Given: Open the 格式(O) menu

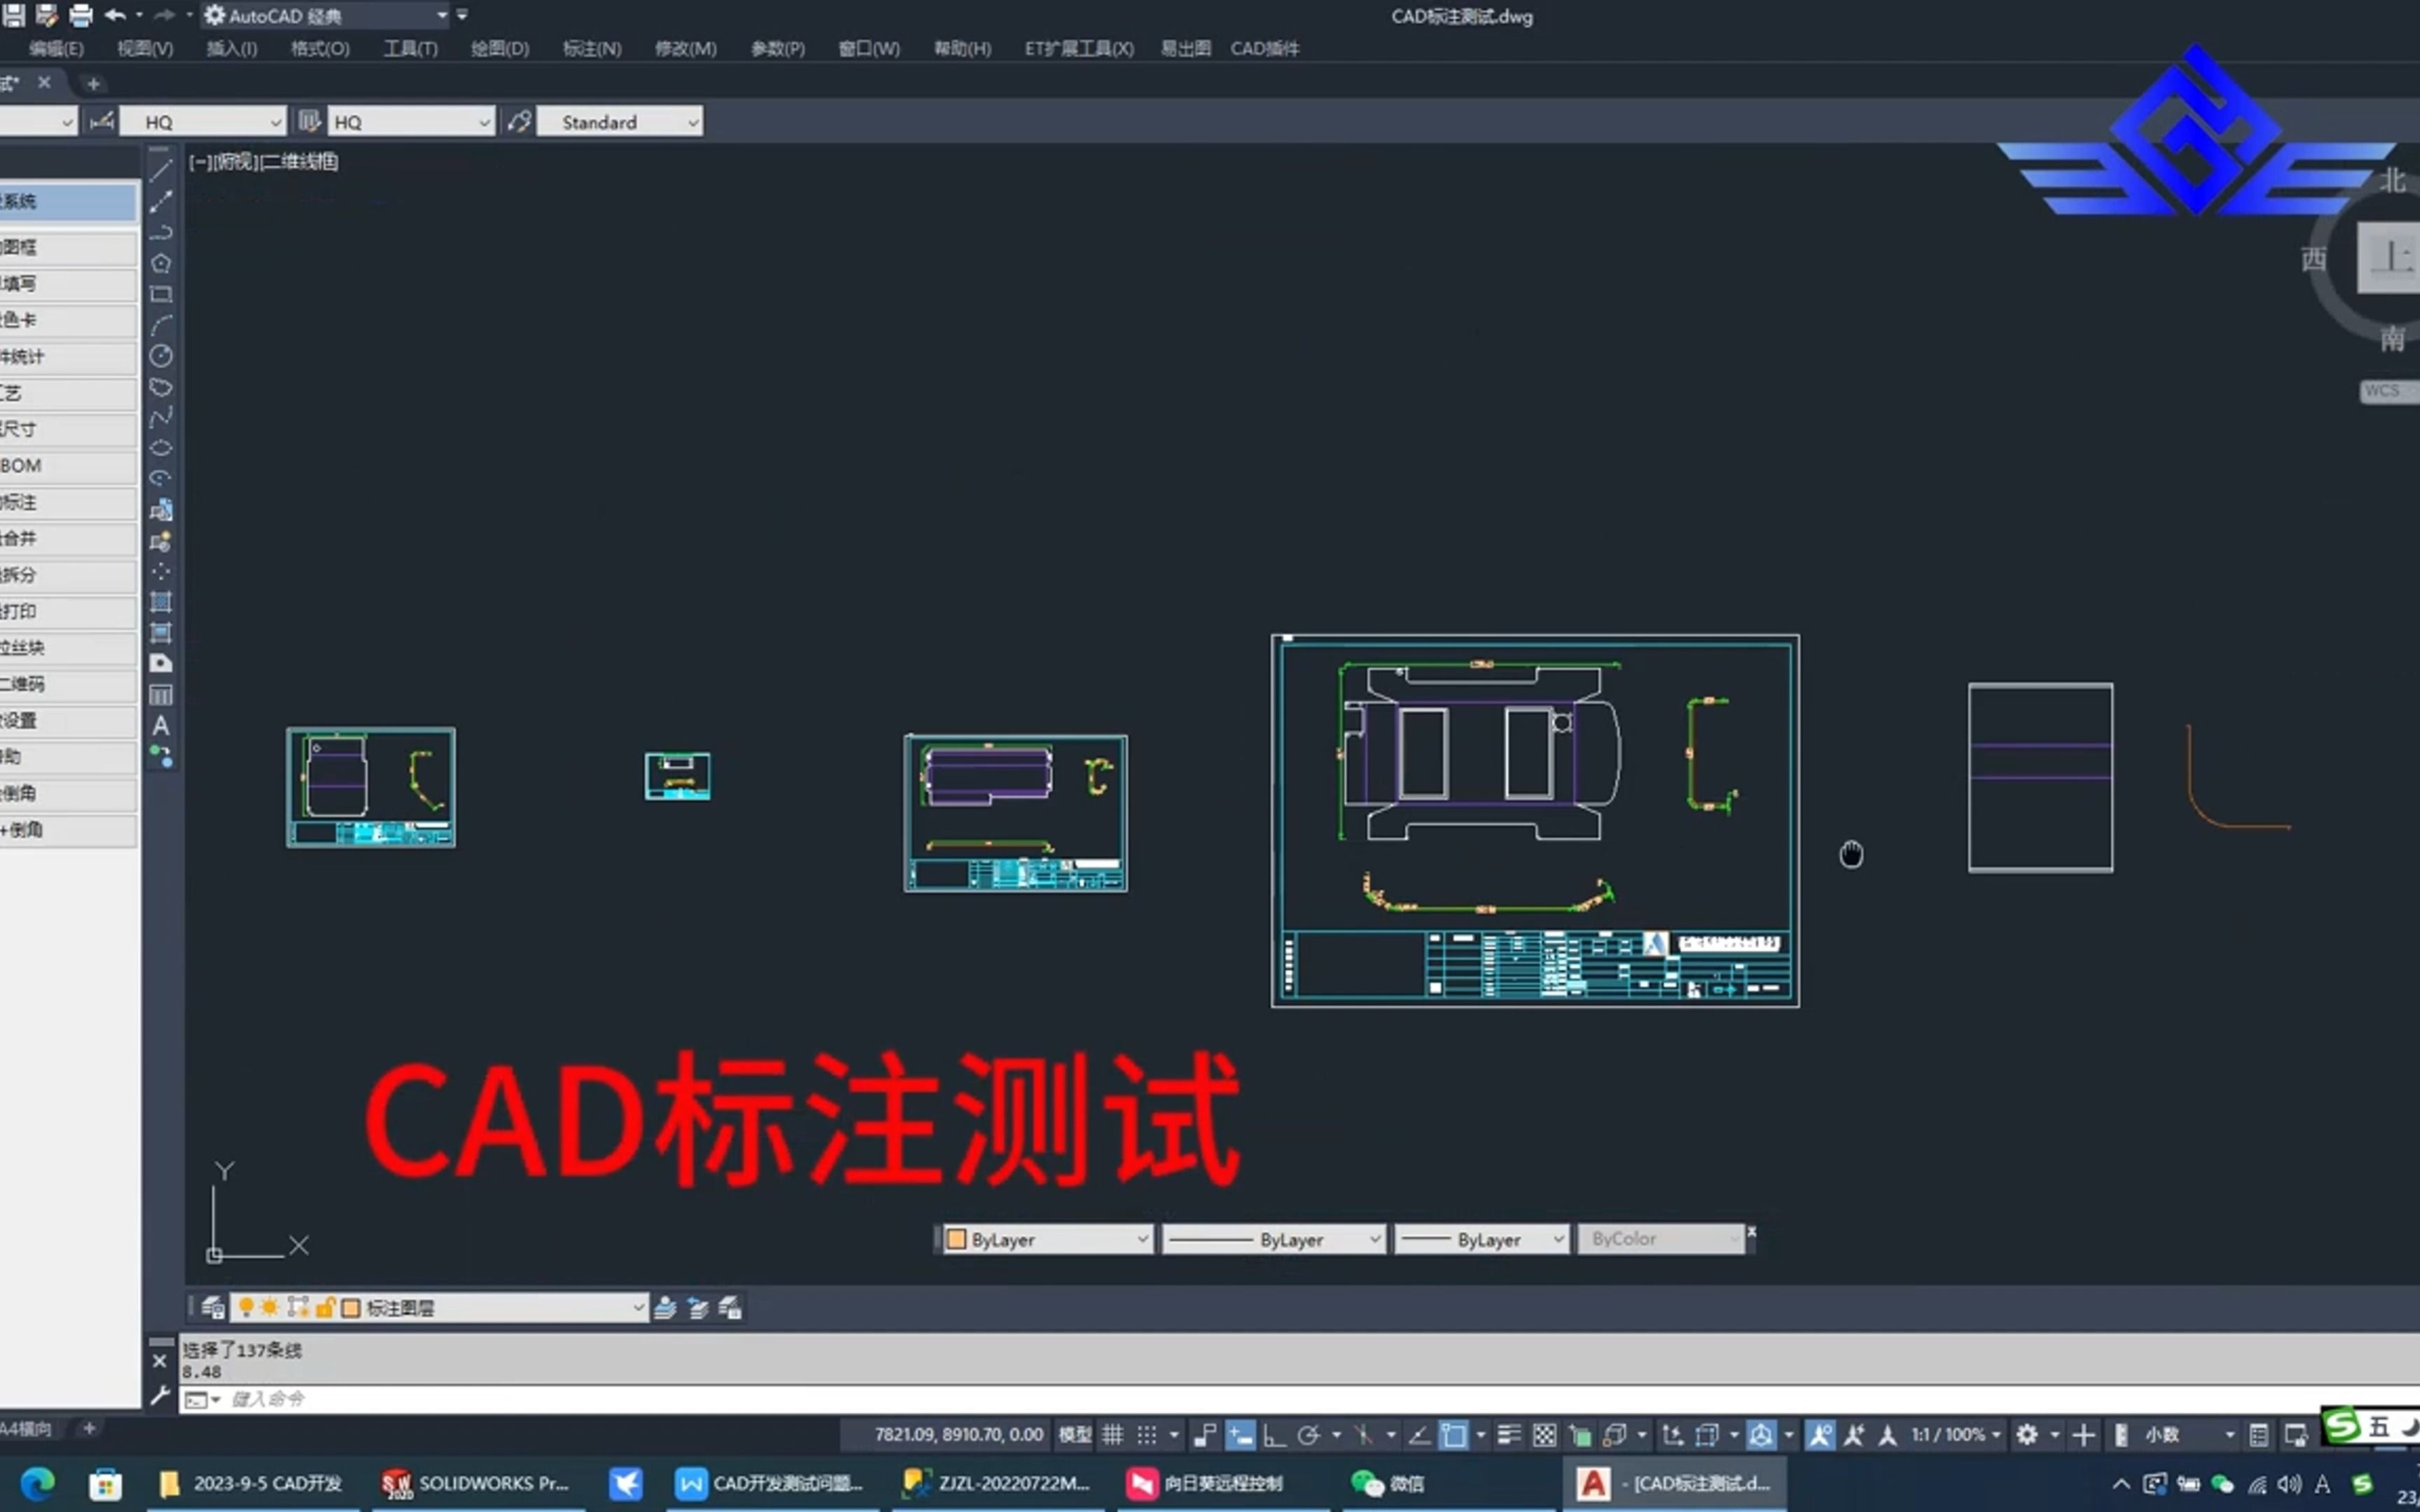Looking at the screenshot, I should pos(320,48).
